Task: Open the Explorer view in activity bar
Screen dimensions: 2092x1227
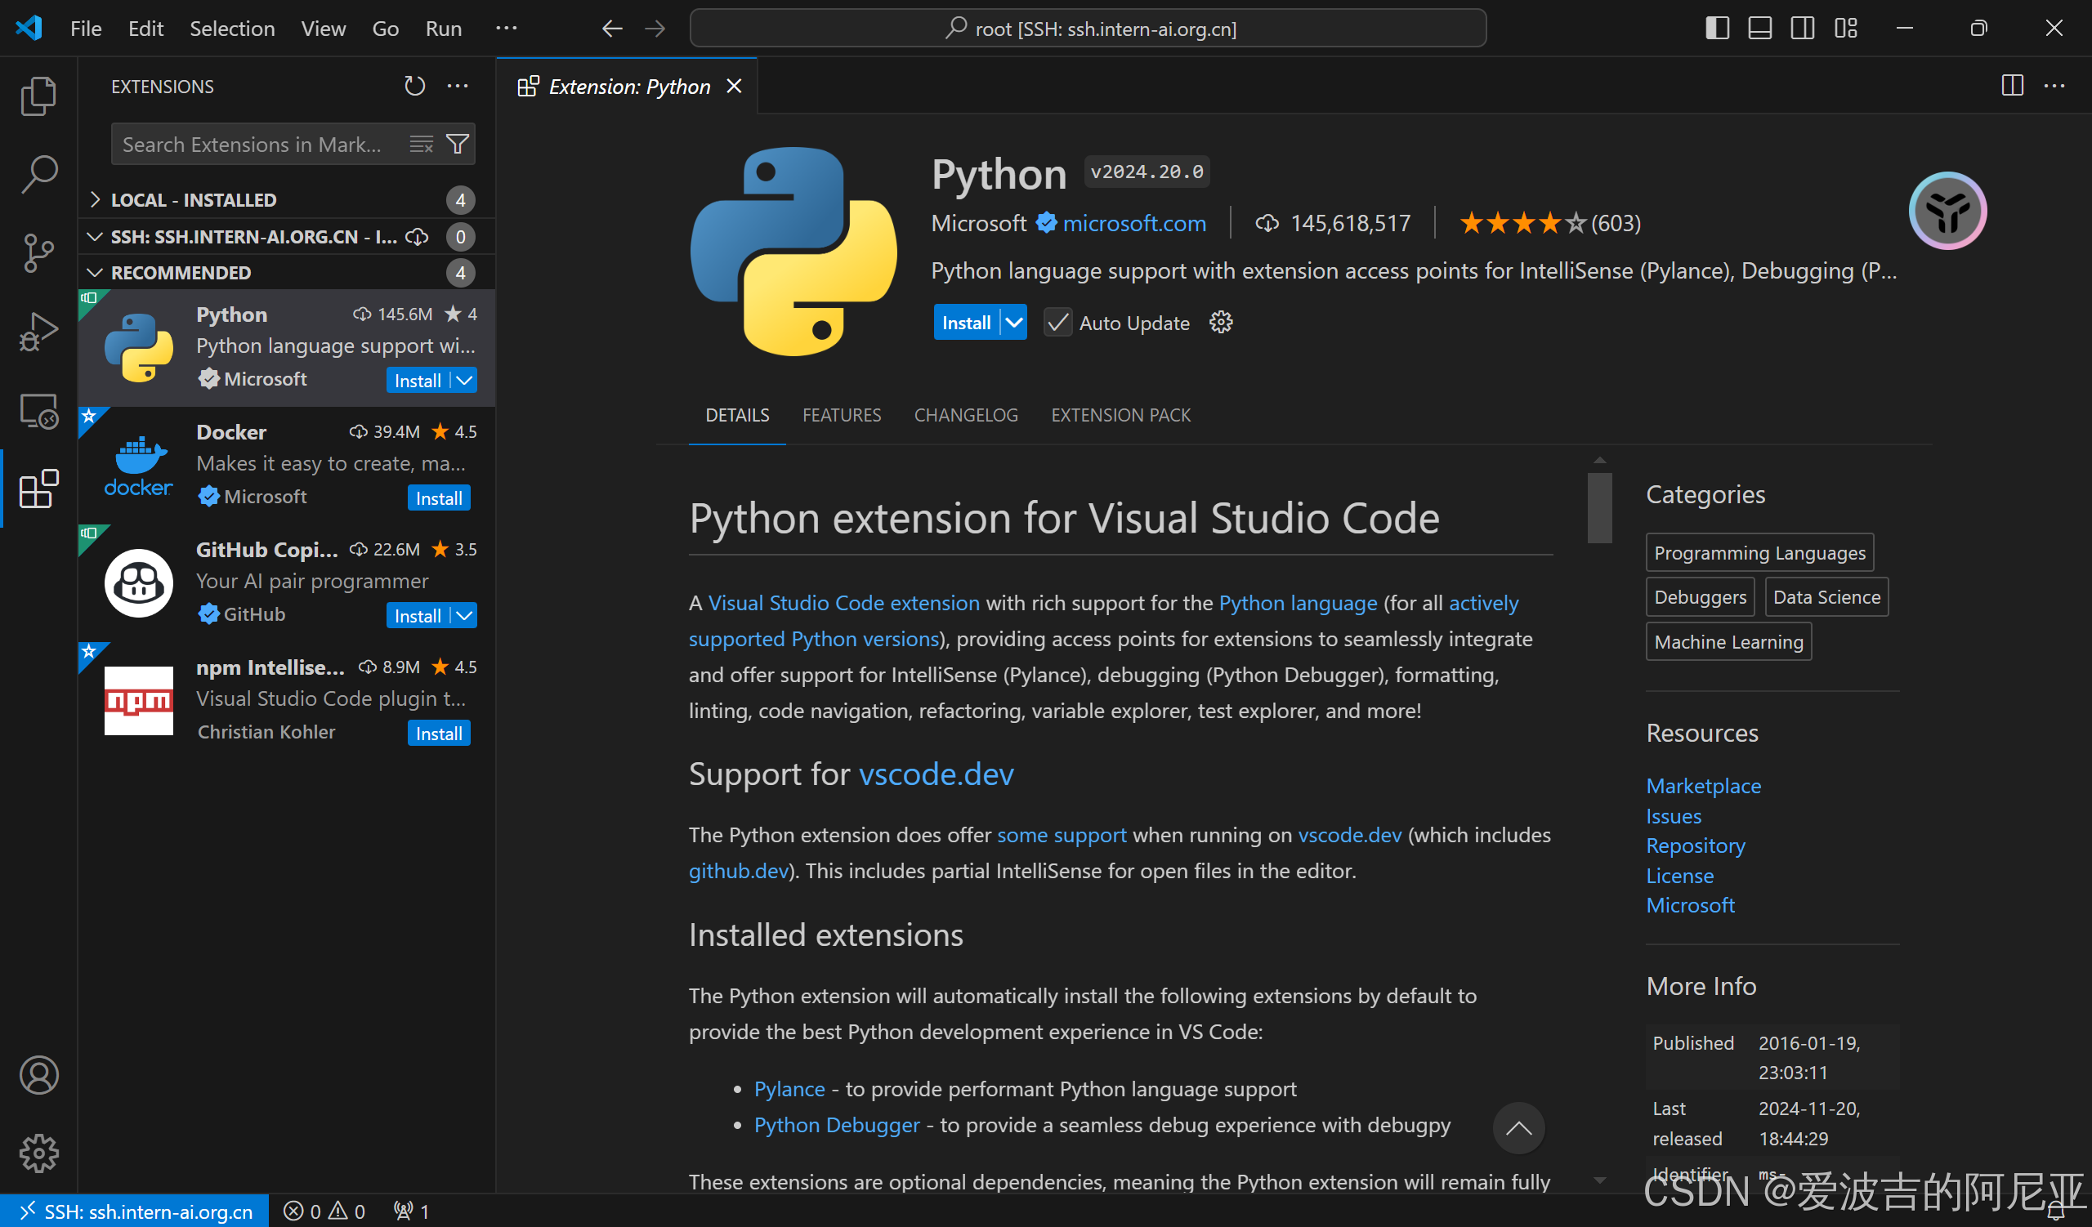Action: click(38, 96)
